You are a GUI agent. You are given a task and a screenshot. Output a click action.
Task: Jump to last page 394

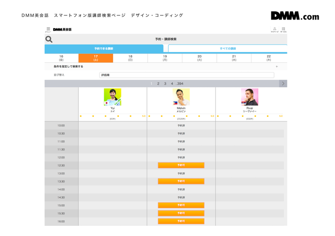180,83
